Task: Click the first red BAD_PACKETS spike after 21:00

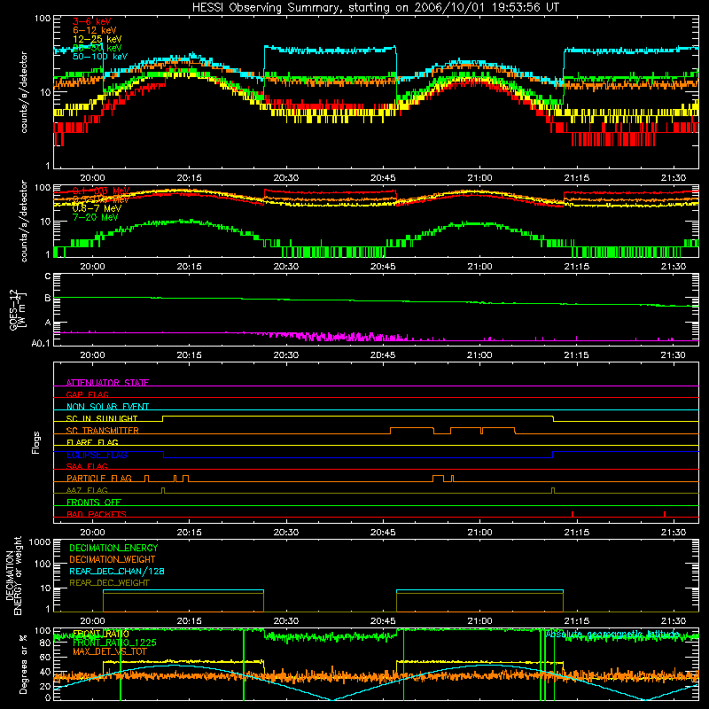Action: [x=573, y=514]
